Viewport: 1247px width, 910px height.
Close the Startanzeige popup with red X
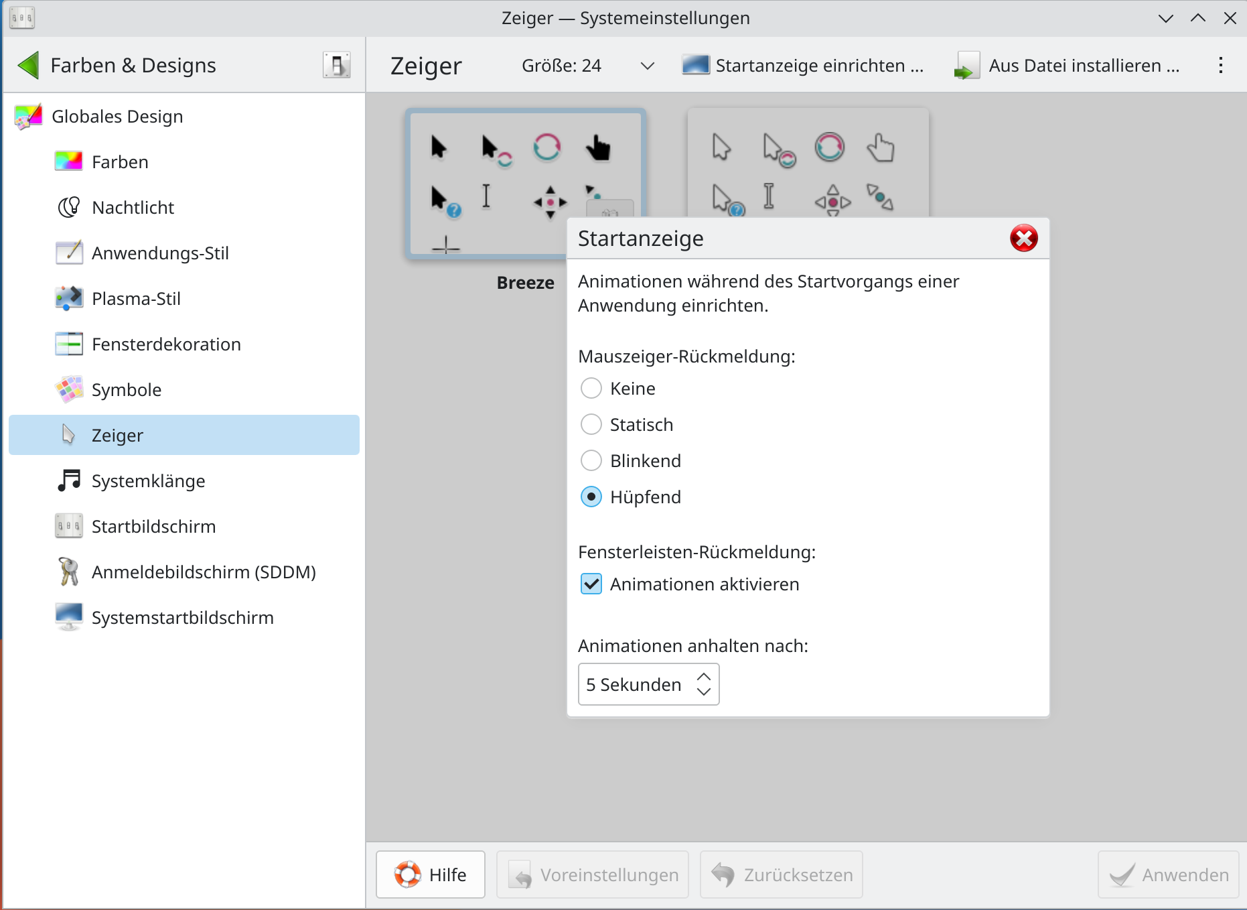coord(1023,238)
